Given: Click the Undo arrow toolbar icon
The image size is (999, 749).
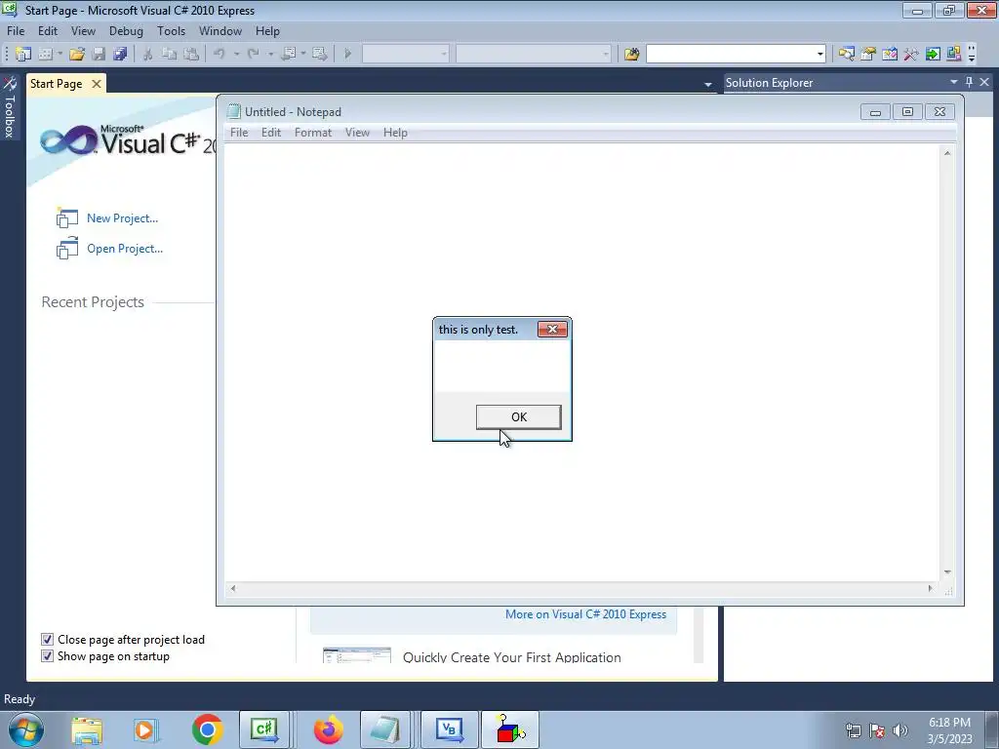Looking at the screenshot, I should click(220, 55).
